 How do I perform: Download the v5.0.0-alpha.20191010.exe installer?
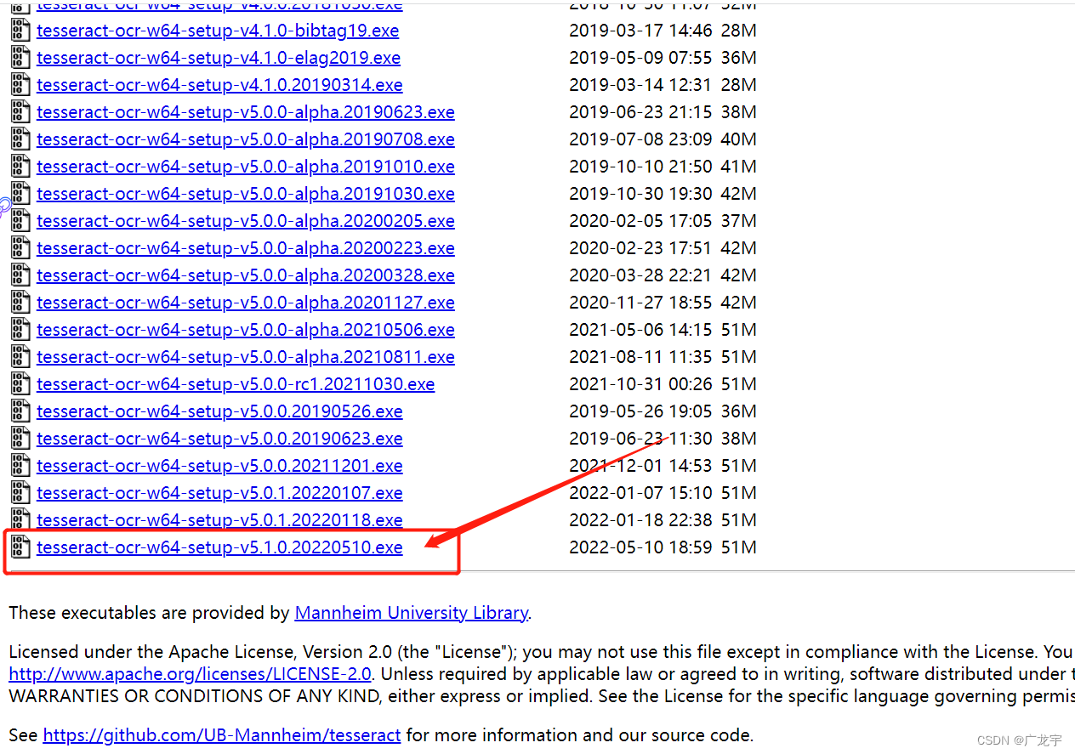[246, 167]
